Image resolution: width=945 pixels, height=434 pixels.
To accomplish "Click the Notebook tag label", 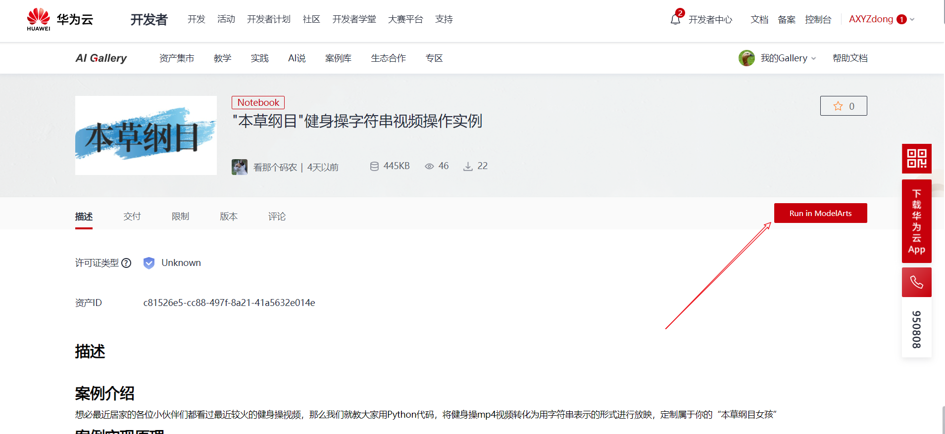I will click(258, 102).
